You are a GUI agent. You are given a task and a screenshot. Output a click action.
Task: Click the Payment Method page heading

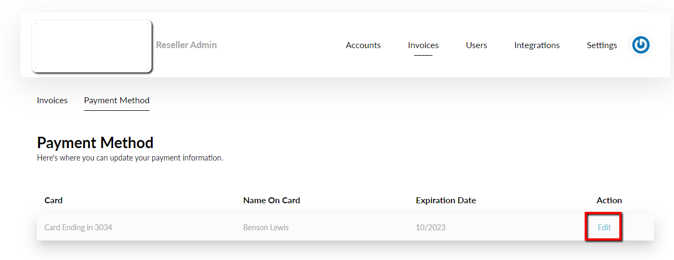point(95,143)
